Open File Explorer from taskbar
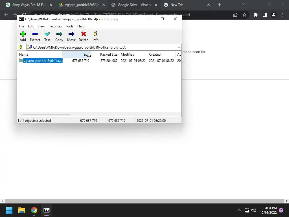This screenshot has height=217, width=289. point(21,210)
